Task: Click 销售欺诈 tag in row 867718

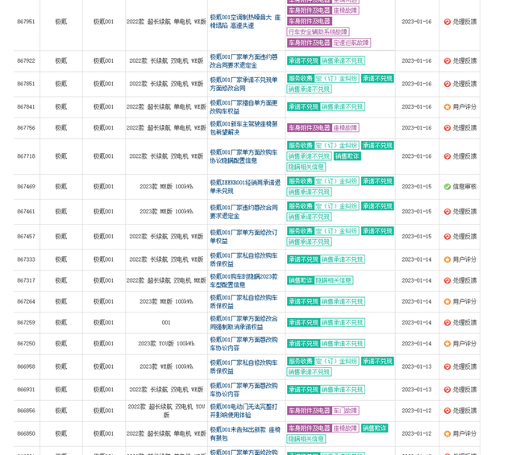Action: (x=347, y=156)
